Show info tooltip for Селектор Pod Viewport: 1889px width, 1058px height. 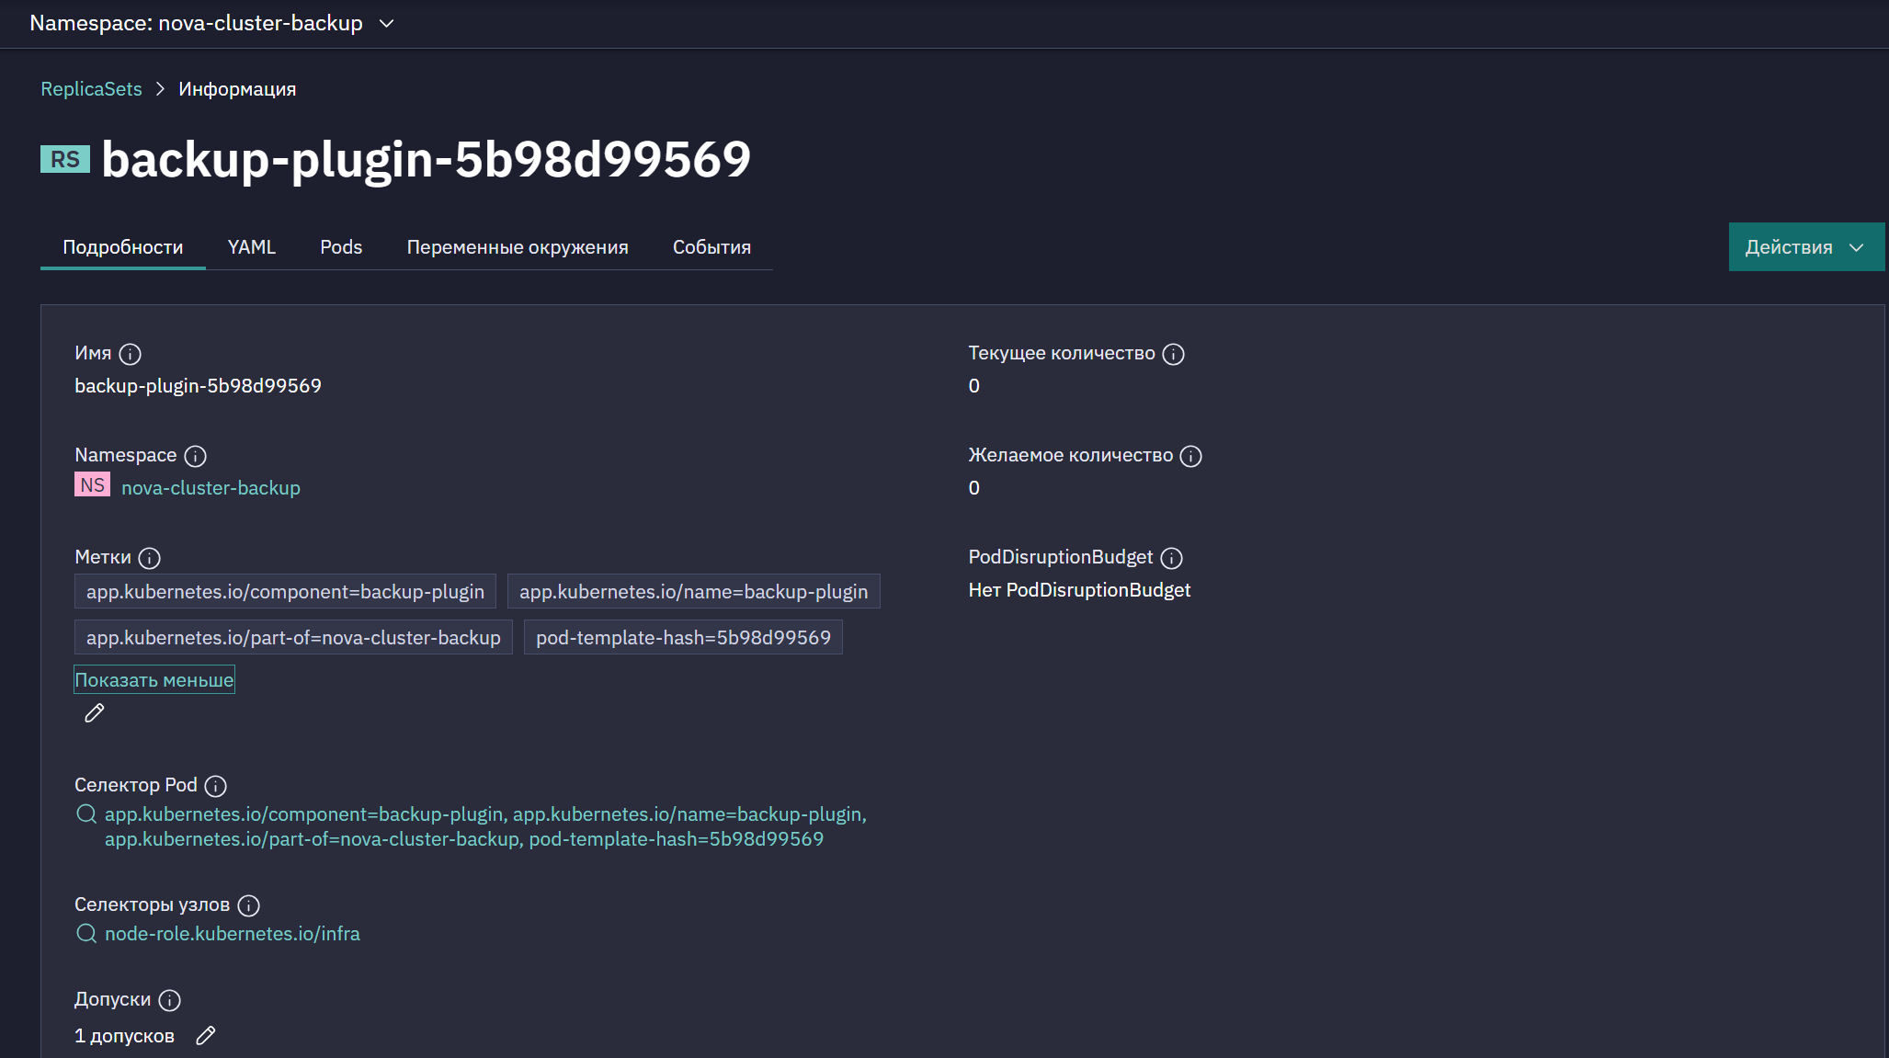[215, 786]
